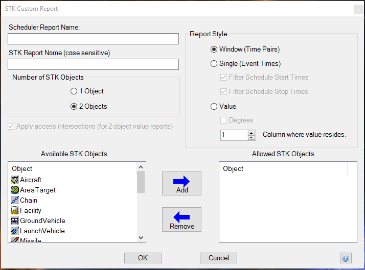Image resolution: width=365 pixels, height=270 pixels.
Task: Increase the column value with up arrow
Action: click(251, 133)
